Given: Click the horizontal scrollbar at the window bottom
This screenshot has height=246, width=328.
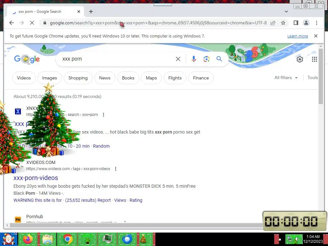Looking at the screenshot, I should [136, 225].
